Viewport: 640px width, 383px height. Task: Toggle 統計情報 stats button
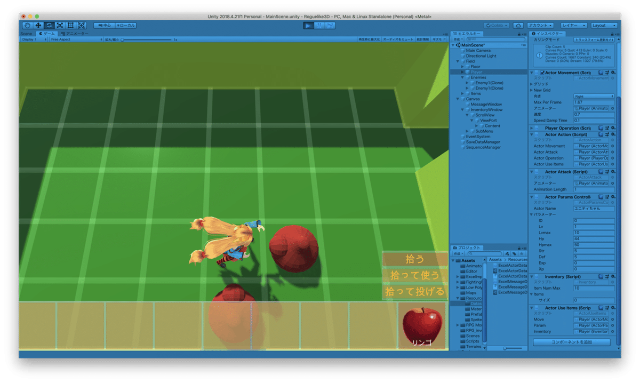(422, 39)
